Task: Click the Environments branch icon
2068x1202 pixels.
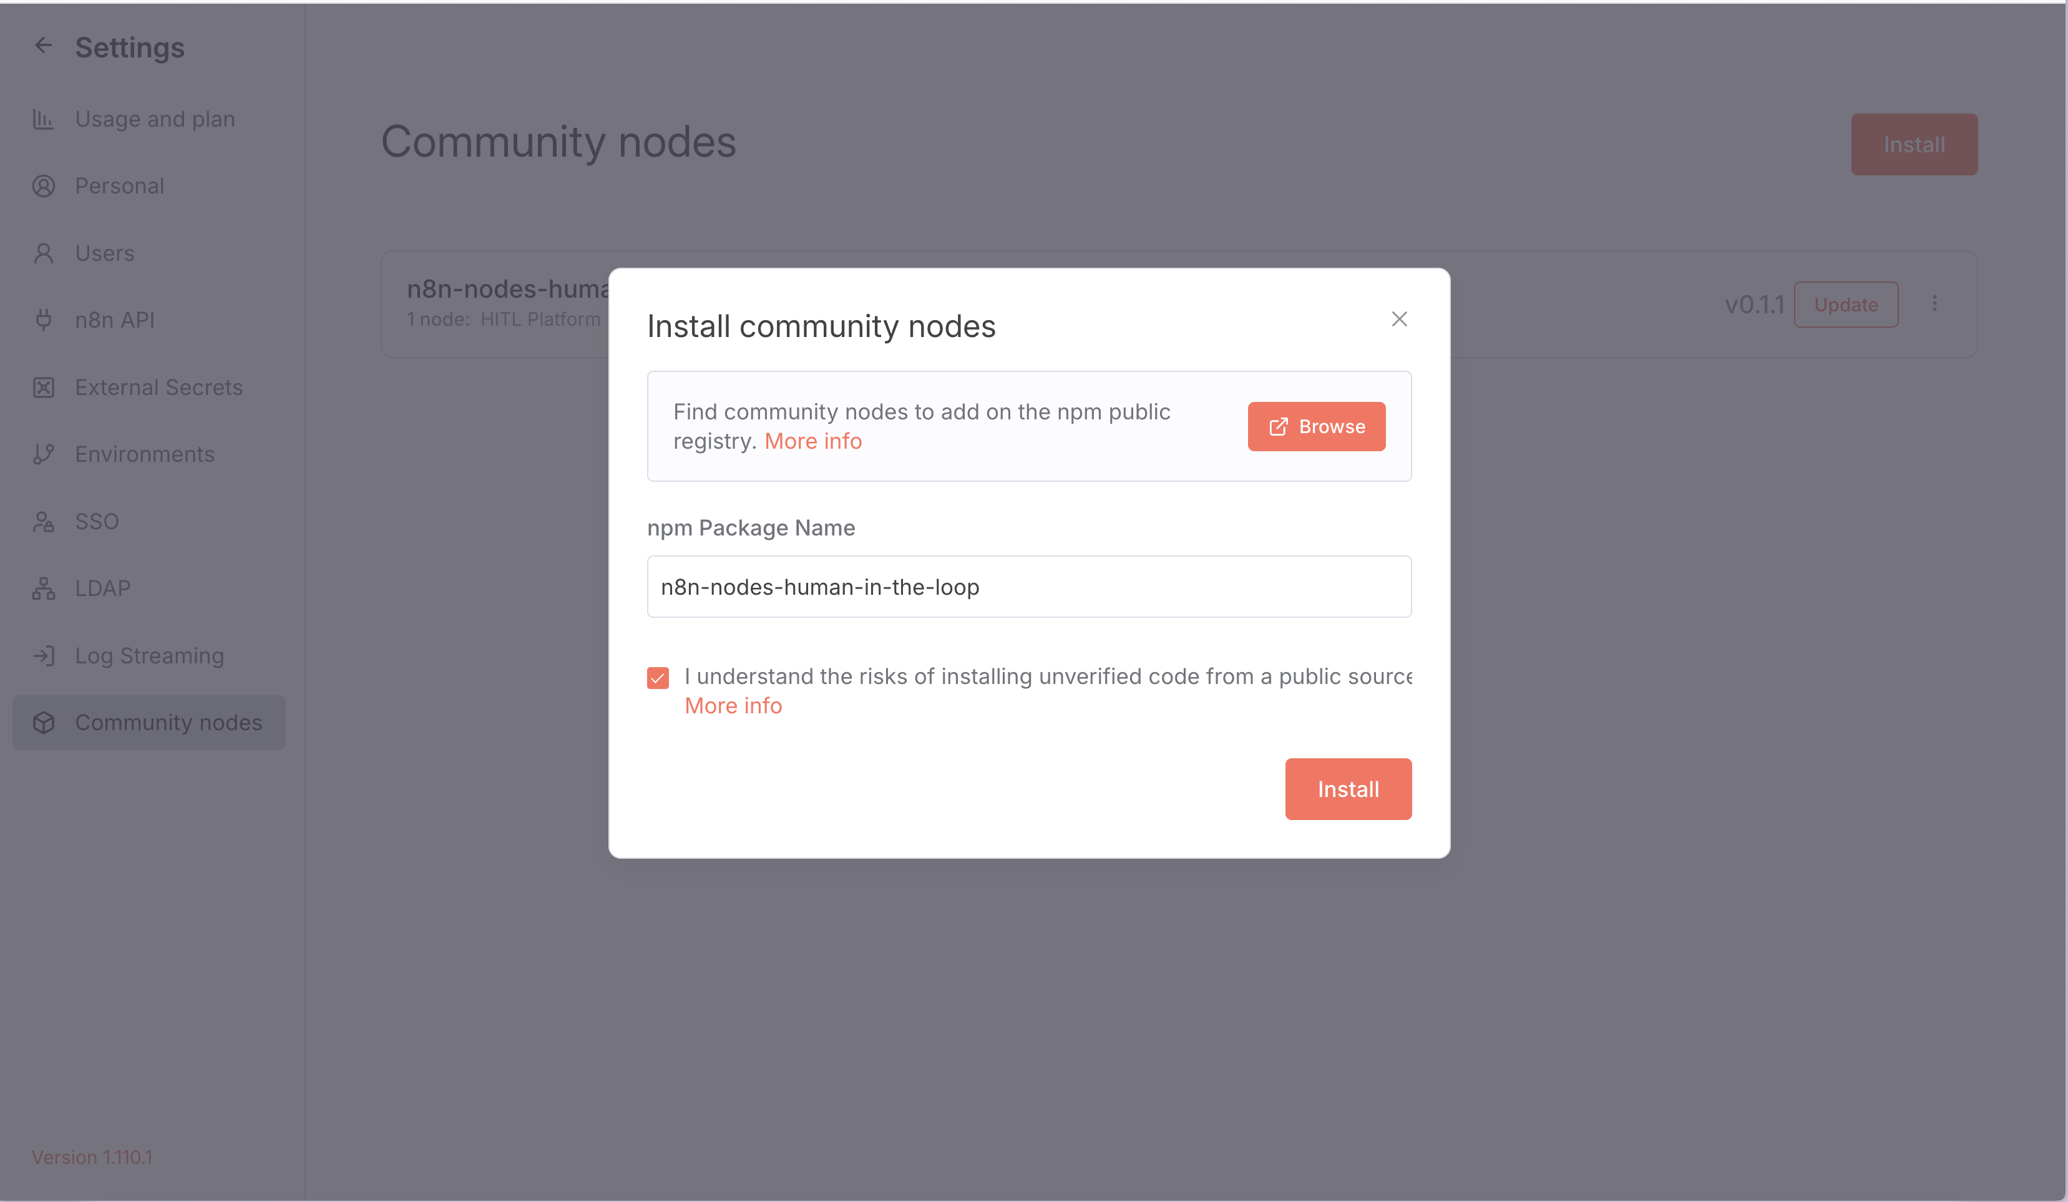Action: click(x=44, y=454)
